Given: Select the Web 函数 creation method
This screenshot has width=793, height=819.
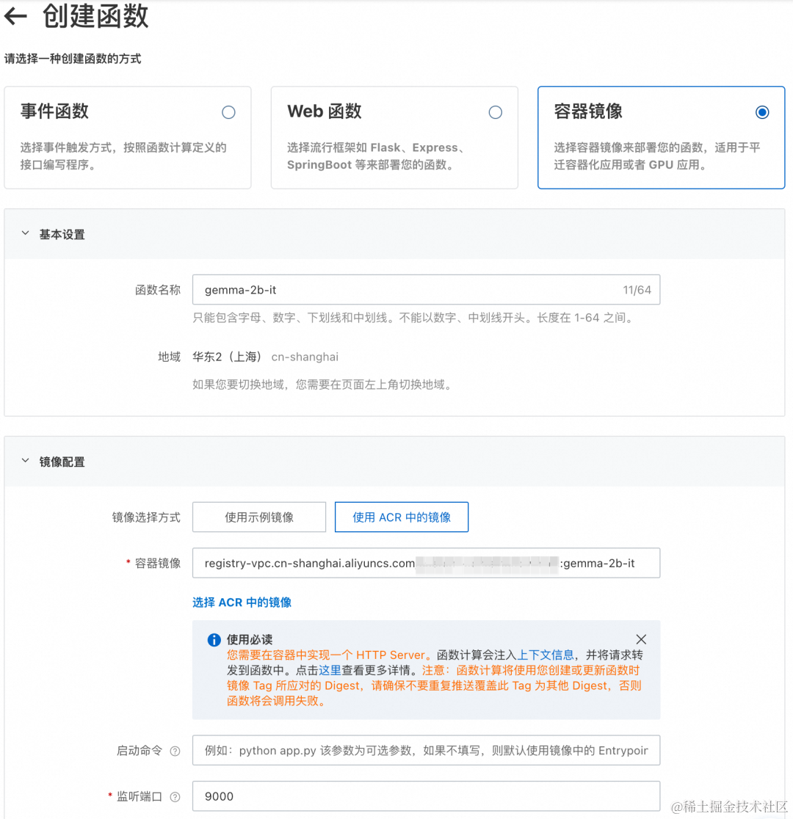Looking at the screenshot, I should 496,112.
